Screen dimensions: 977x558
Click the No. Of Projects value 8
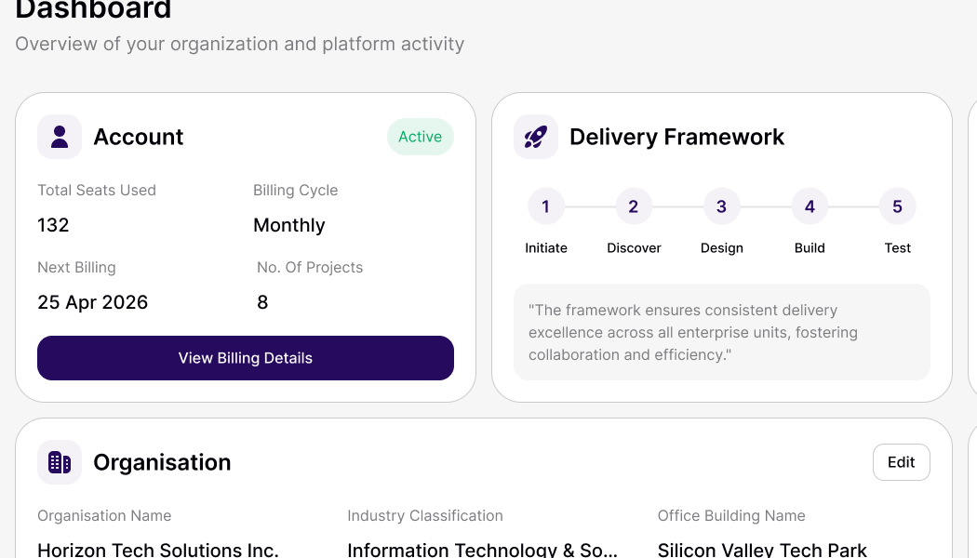262,302
